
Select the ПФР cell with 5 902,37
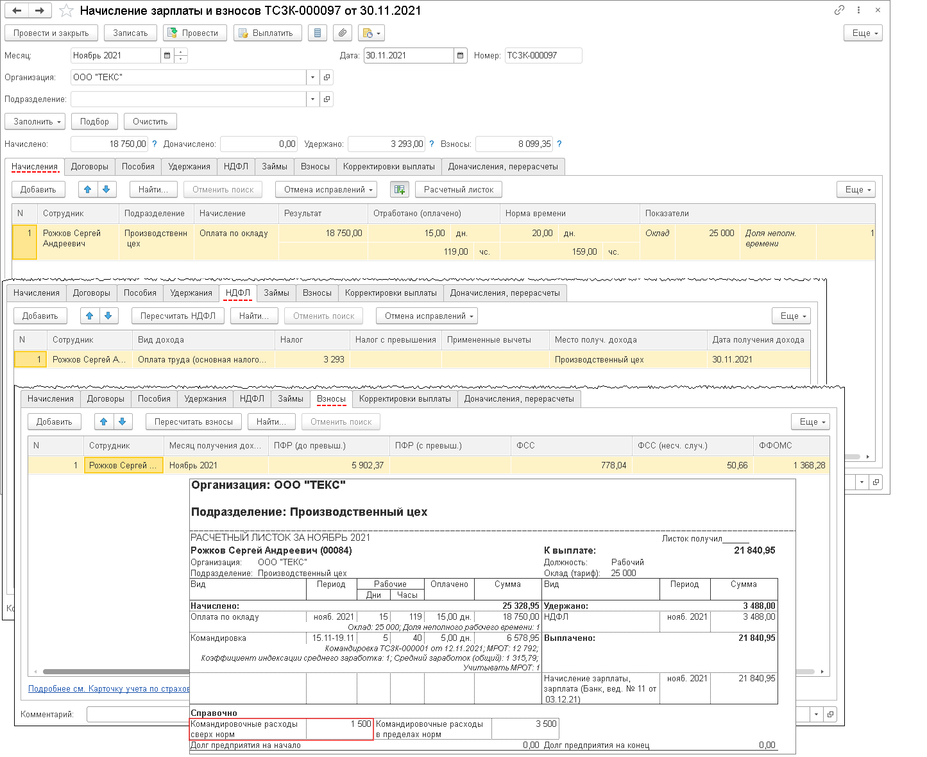(x=329, y=466)
